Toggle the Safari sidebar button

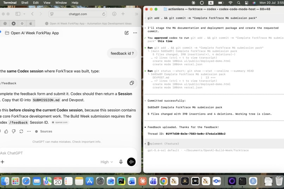click(18, 14)
